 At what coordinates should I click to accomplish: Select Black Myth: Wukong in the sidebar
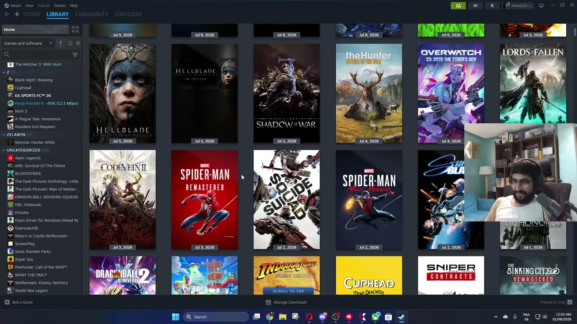[x=33, y=80]
